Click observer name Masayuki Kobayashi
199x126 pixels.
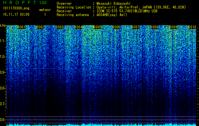[114, 3]
